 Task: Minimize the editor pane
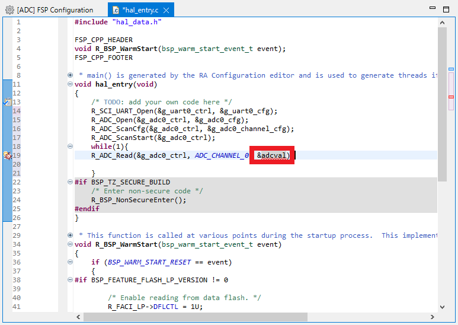433,8
